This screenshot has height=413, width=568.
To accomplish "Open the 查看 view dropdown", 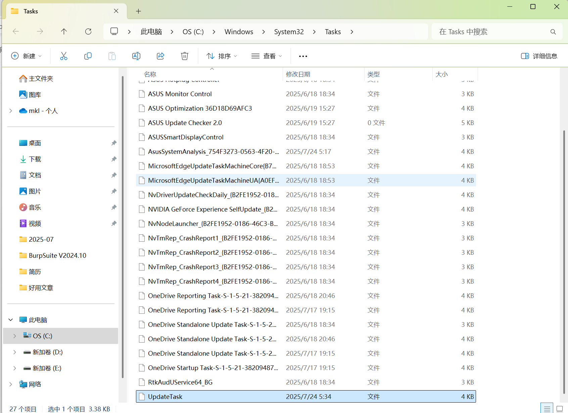I will point(267,56).
